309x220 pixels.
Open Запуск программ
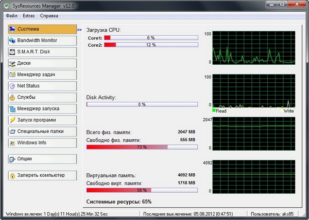click(x=42, y=120)
